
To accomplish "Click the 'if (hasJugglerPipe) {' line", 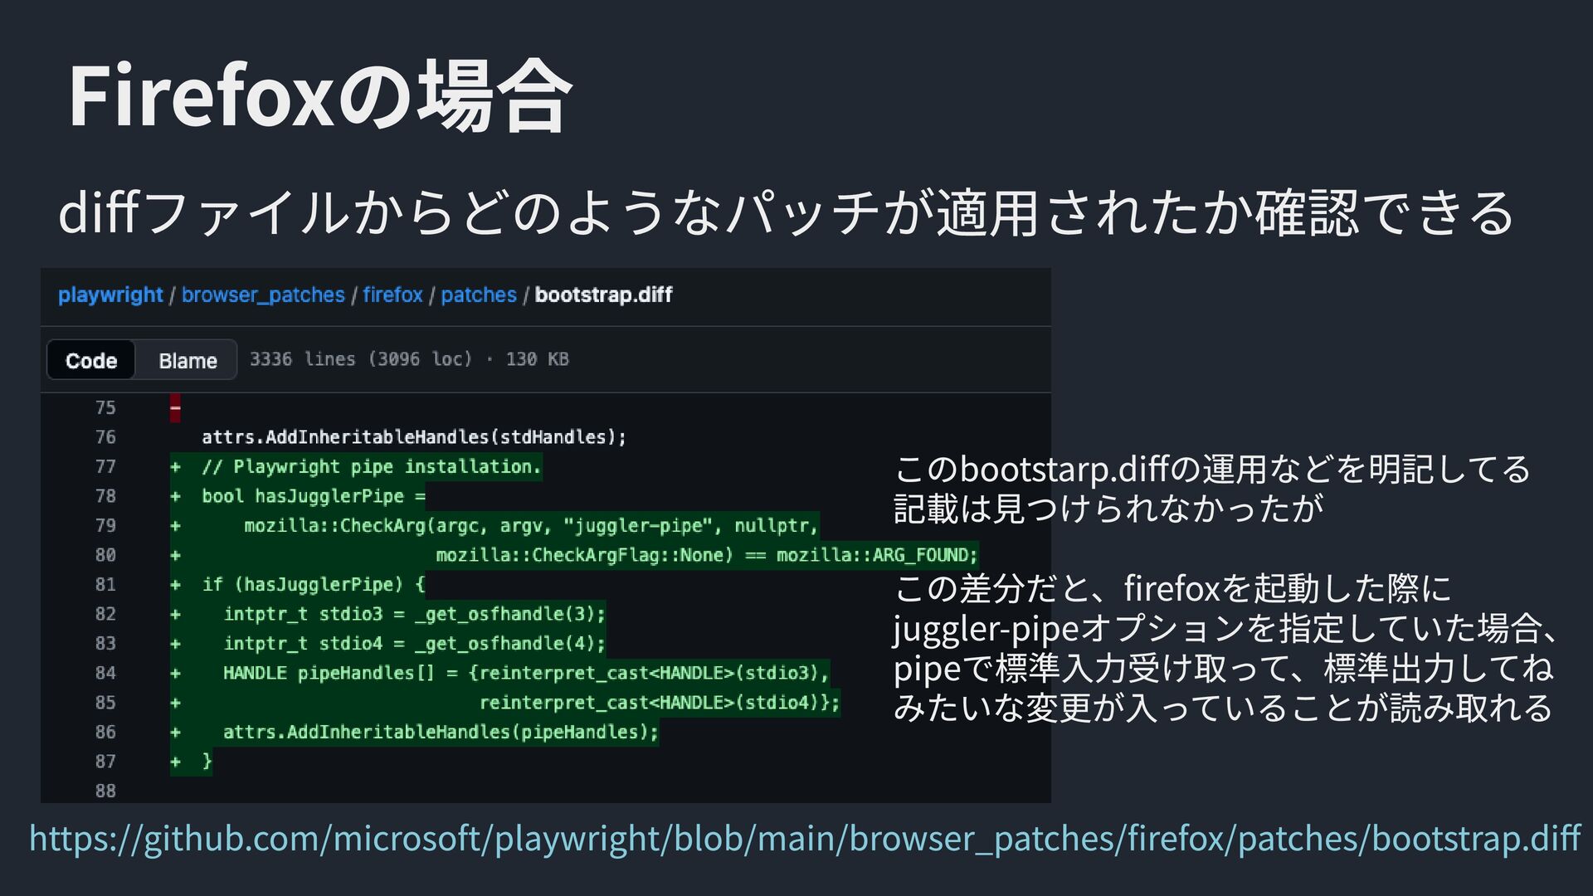I will click(314, 585).
